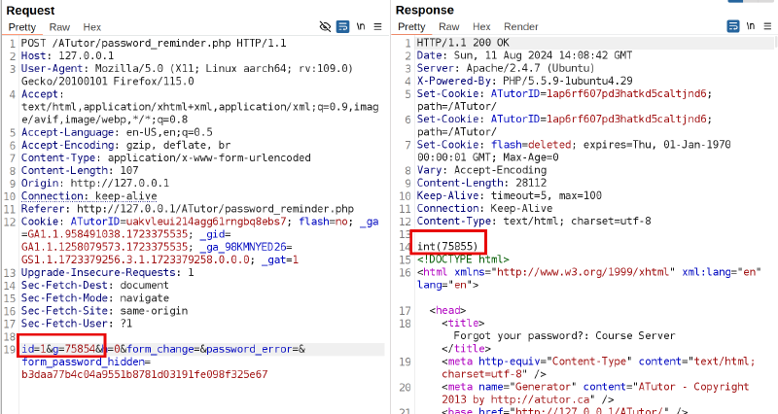Switch to the Response Raw tab
This screenshot has width=778, height=414.
449,27
